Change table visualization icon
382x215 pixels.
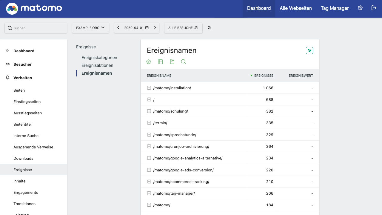(160, 62)
